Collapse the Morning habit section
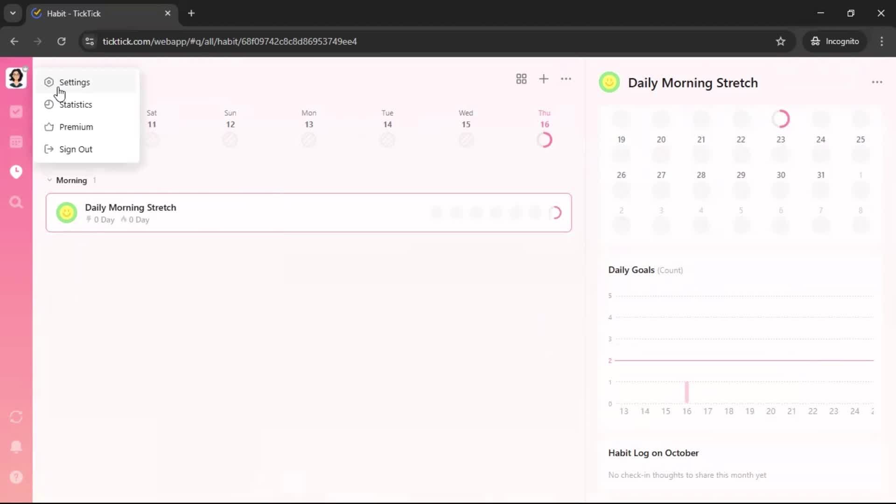The height and width of the screenshot is (504, 896). coord(49,180)
